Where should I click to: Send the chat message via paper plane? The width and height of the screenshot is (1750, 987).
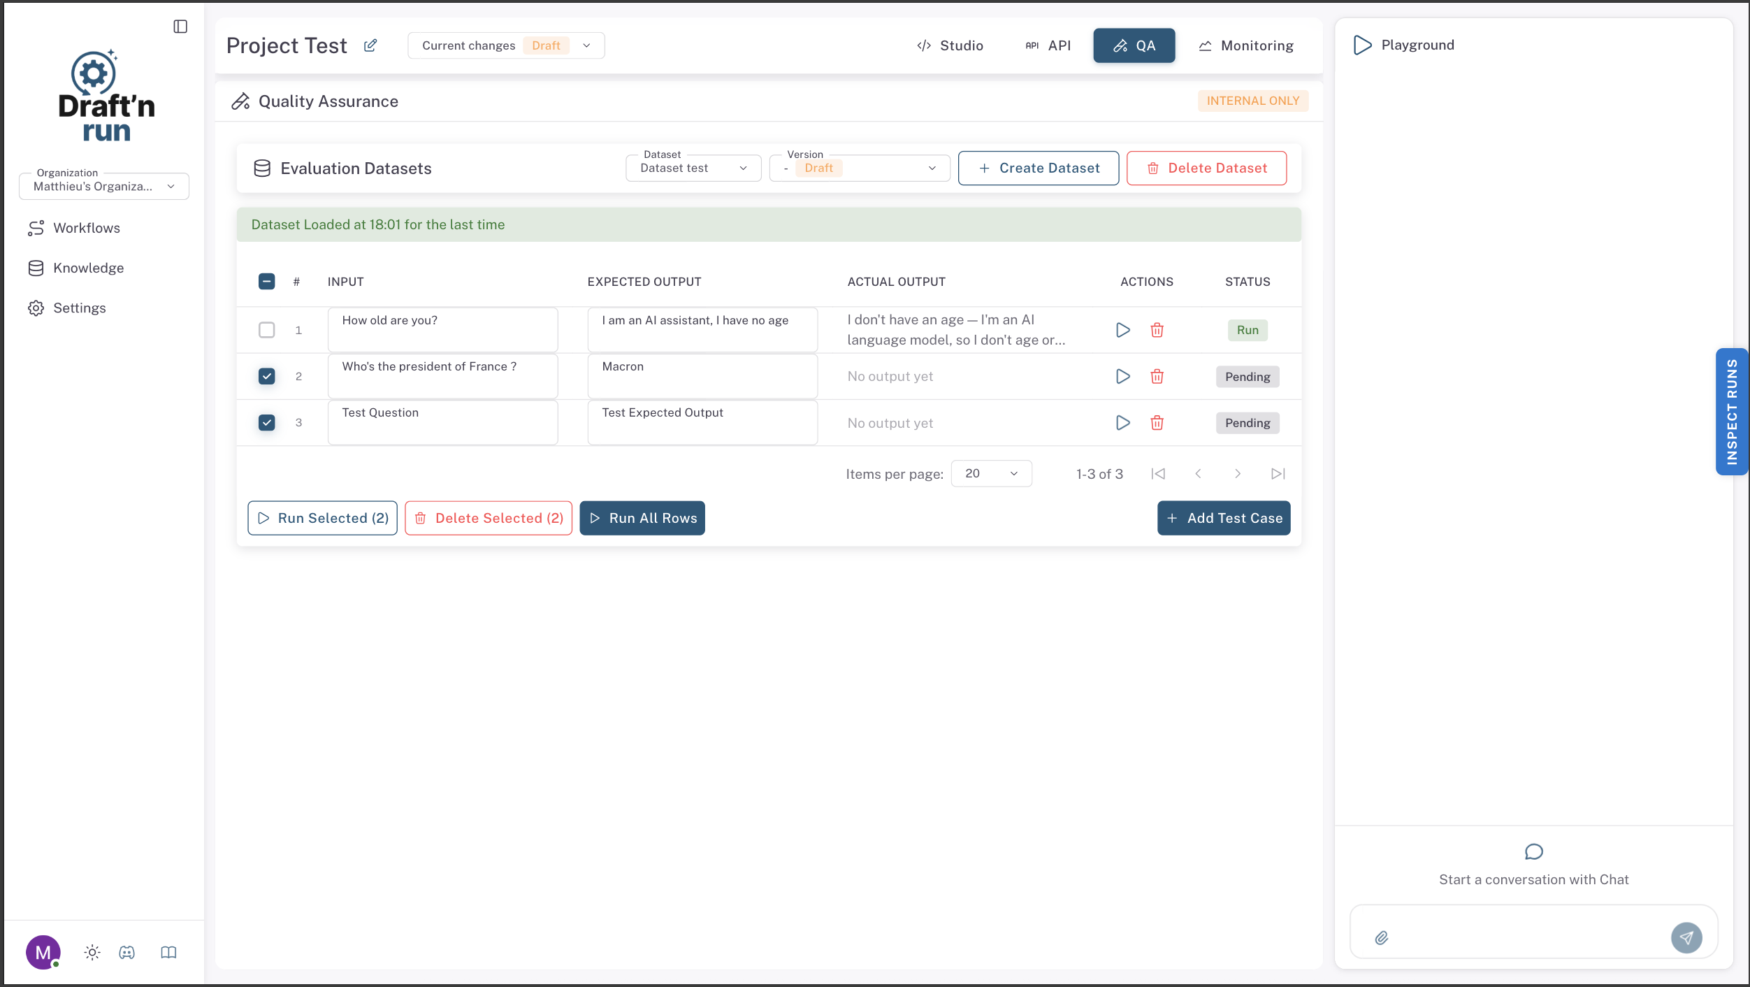(1686, 937)
